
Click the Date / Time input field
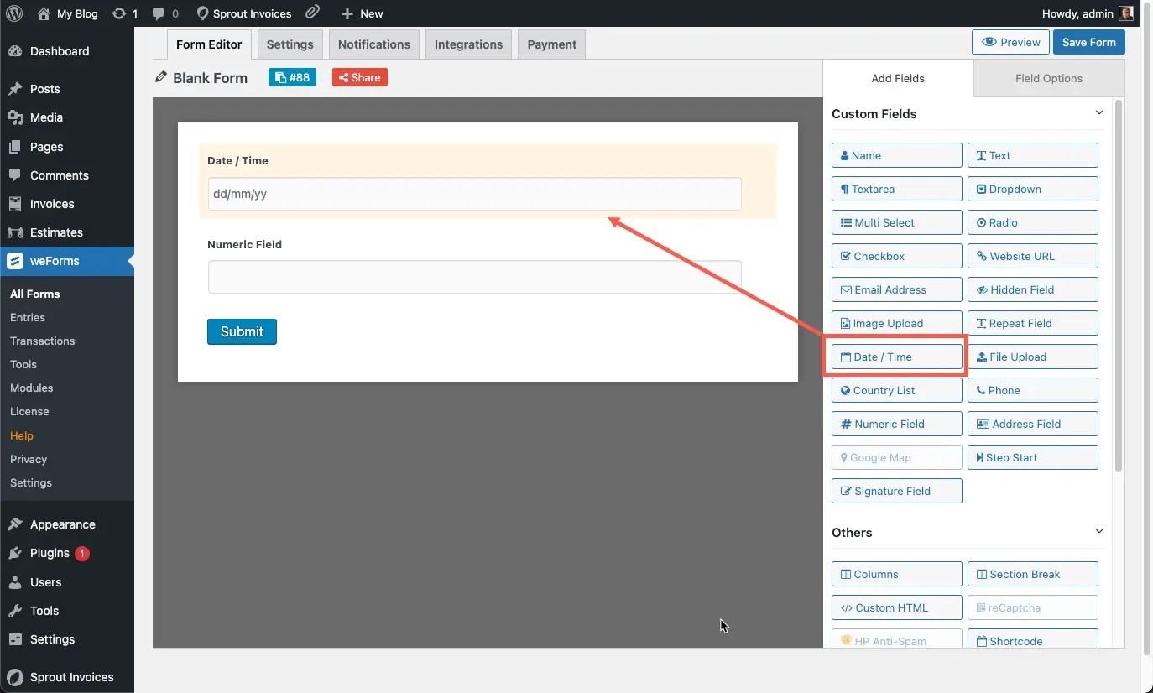point(474,193)
